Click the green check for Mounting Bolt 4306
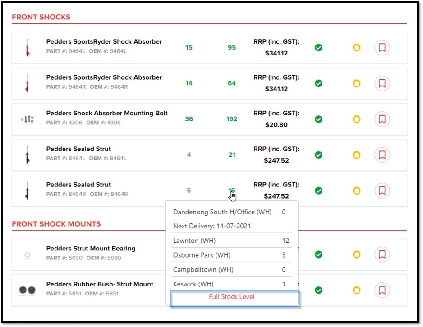This screenshot has height=327, width=423. point(318,119)
